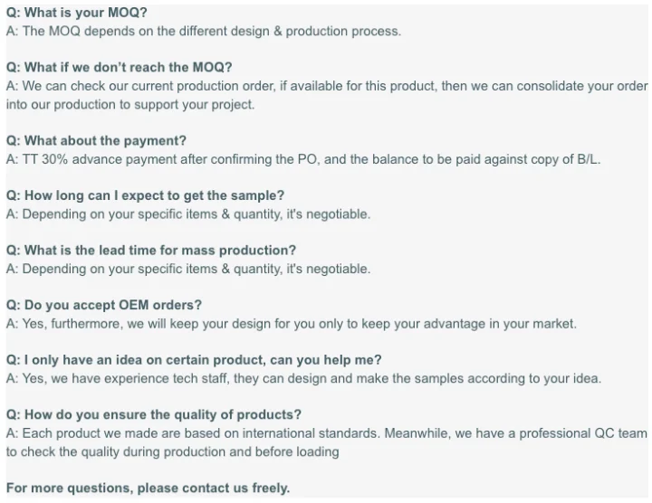Click "For more questions, please contact us freely."
This screenshot has height=503, width=652.
tap(148, 489)
